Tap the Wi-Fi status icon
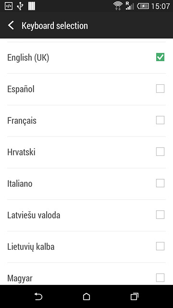The width and height of the screenshot is (173, 308). point(118,6)
